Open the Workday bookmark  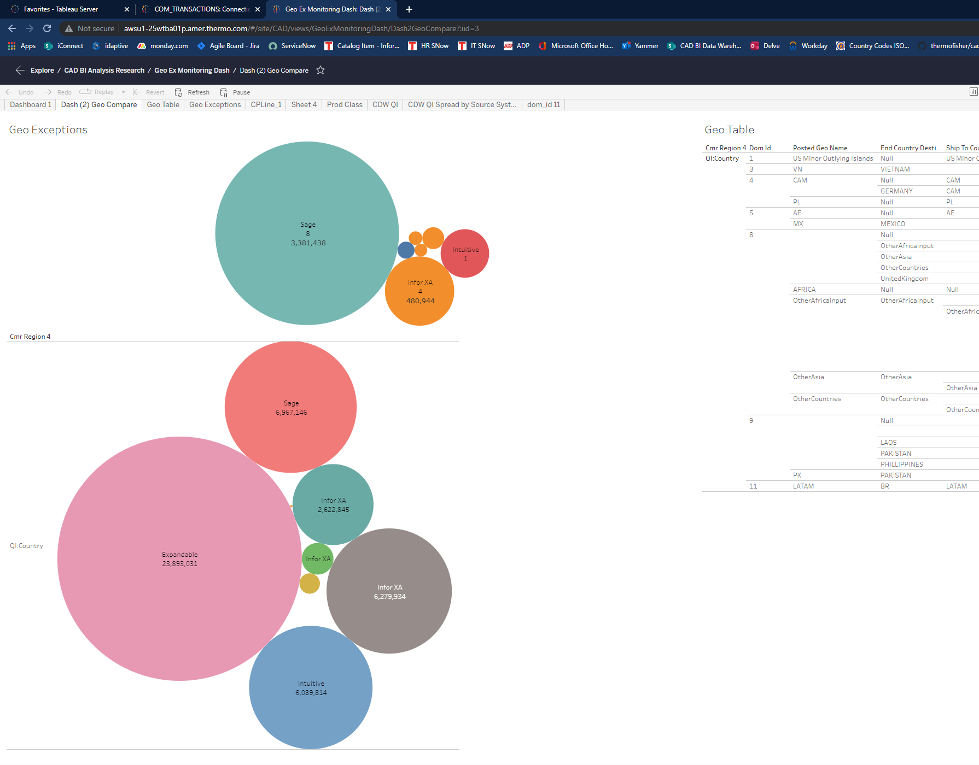[808, 46]
